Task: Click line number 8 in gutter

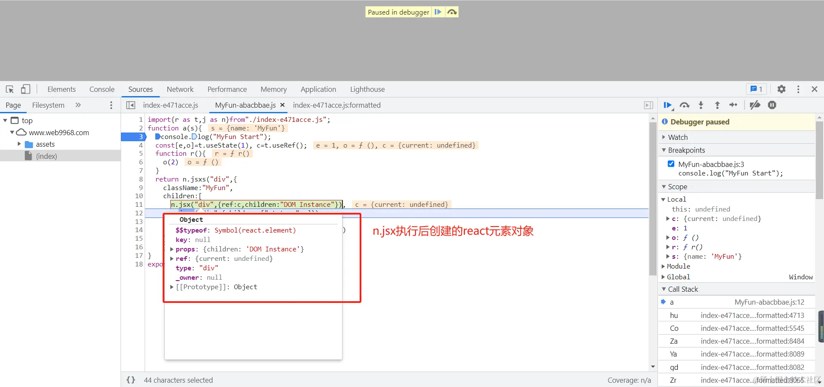Action: pos(141,179)
